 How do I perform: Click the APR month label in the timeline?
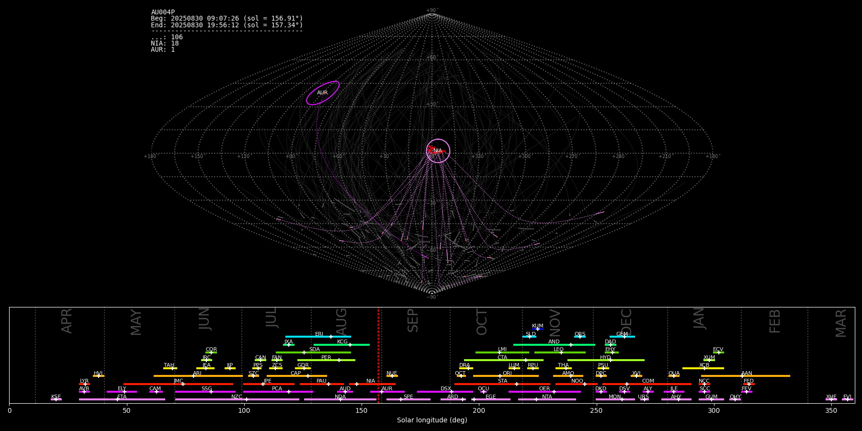point(67,320)
